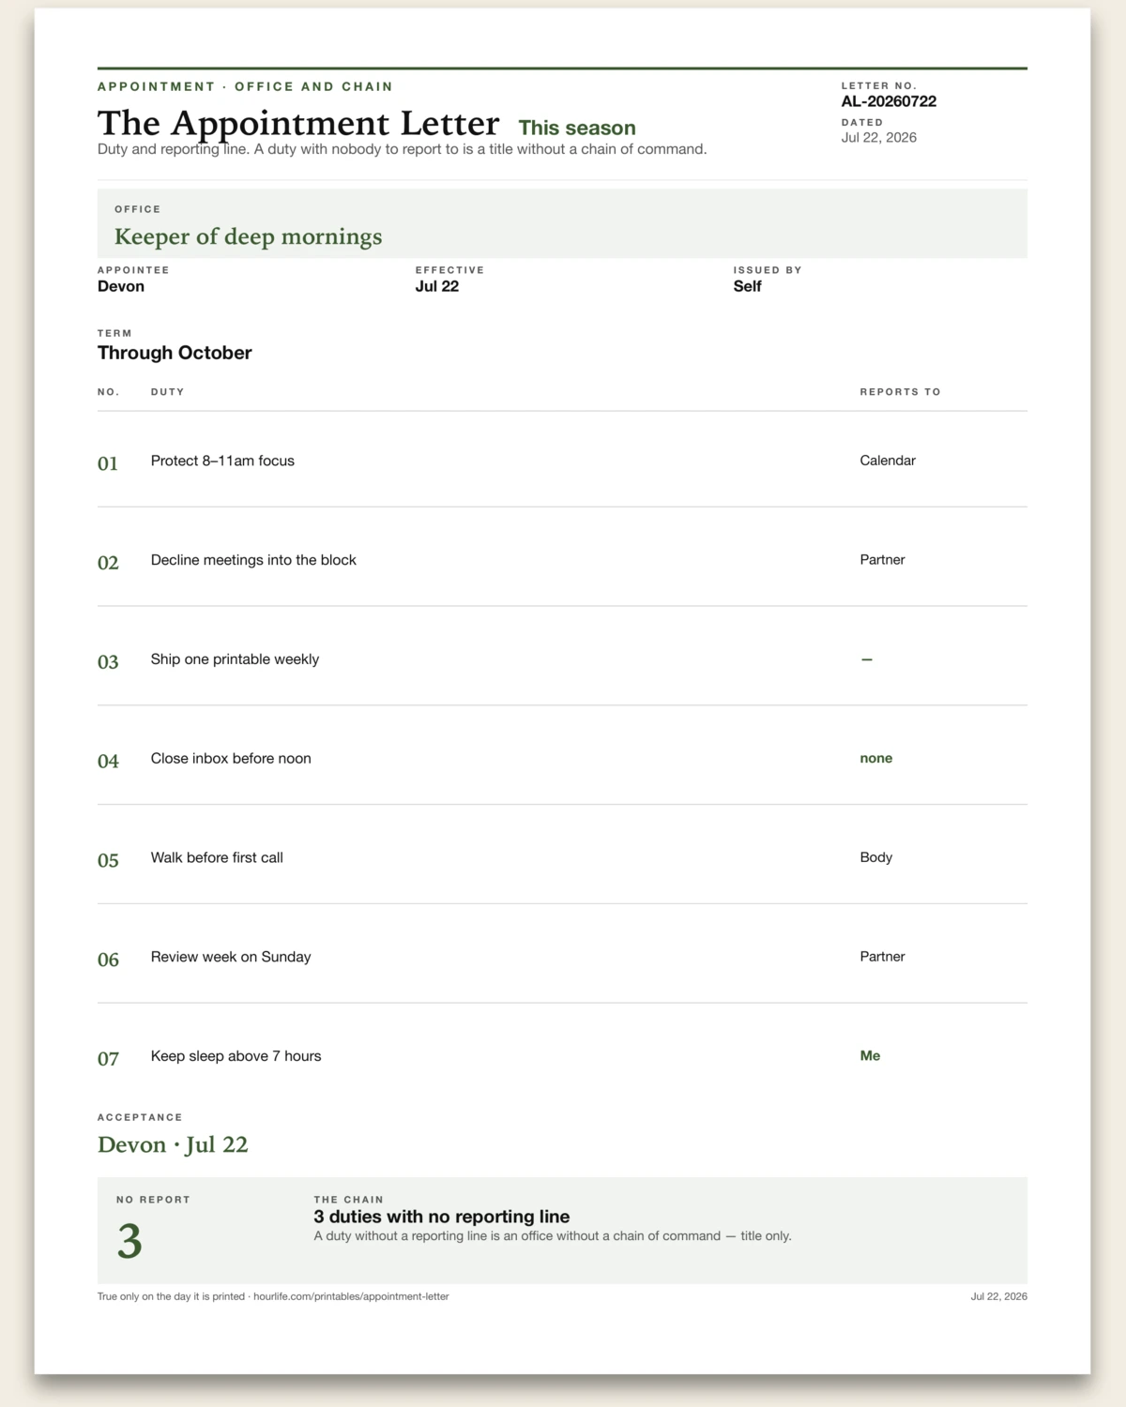Click the office name 'Keeper of deep mornings'
This screenshot has width=1126, height=1407.
coord(249,236)
